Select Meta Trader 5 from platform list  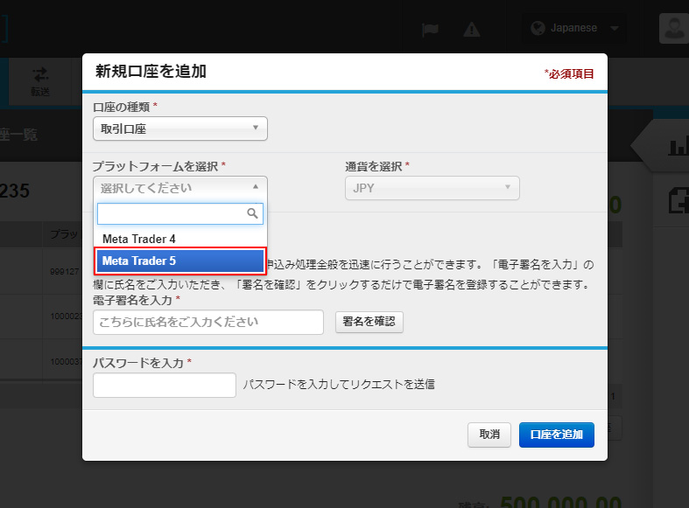[x=180, y=261]
